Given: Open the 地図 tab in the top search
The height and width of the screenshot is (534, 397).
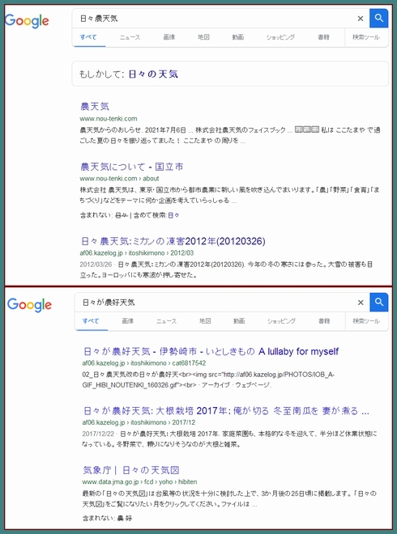Looking at the screenshot, I should pyautogui.click(x=203, y=37).
